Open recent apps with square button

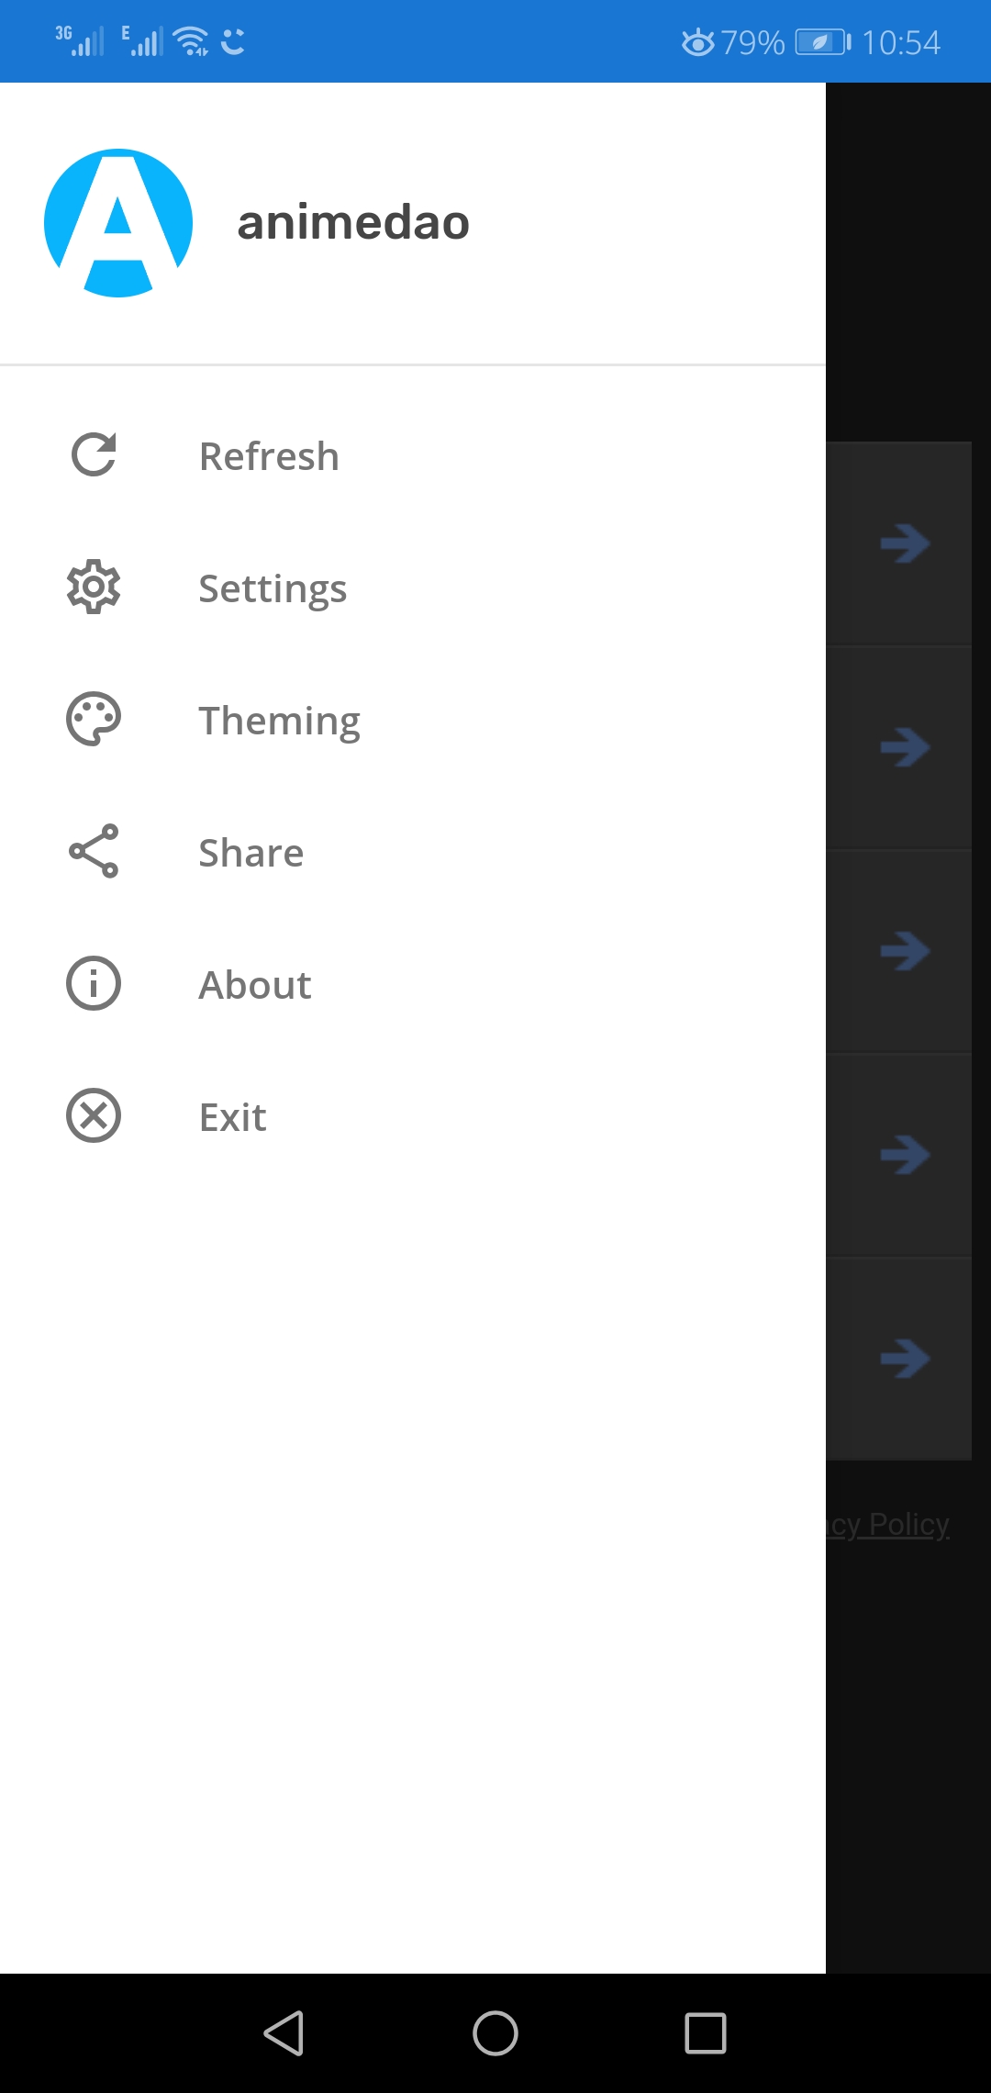706,2033
